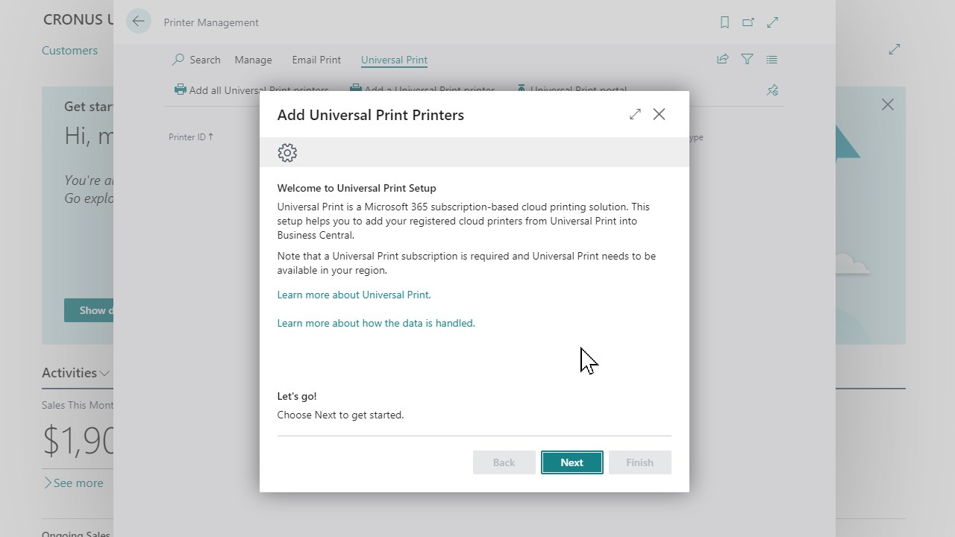Click the disabled Back button
Screen dimensions: 955x537
pyautogui.click(x=504, y=462)
